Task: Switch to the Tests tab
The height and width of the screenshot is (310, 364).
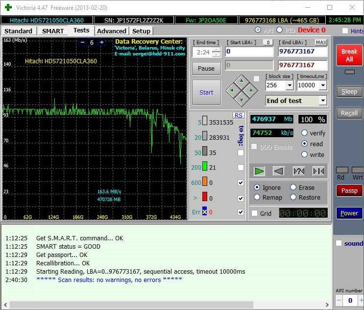Action: pyautogui.click(x=81, y=30)
